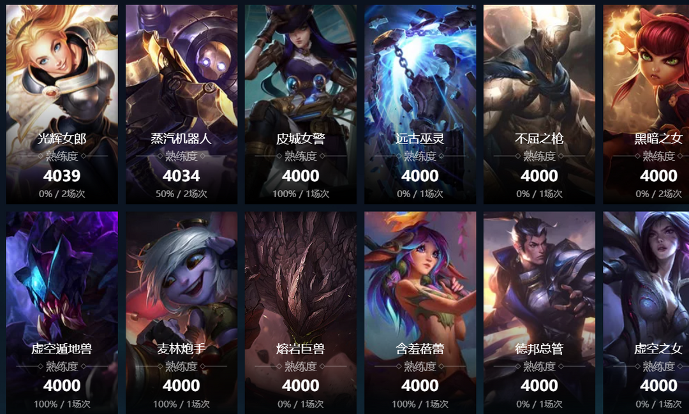Click the 熟练度 label under 德邦总管
Screen dimensions: 689x414
(x=539, y=366)
